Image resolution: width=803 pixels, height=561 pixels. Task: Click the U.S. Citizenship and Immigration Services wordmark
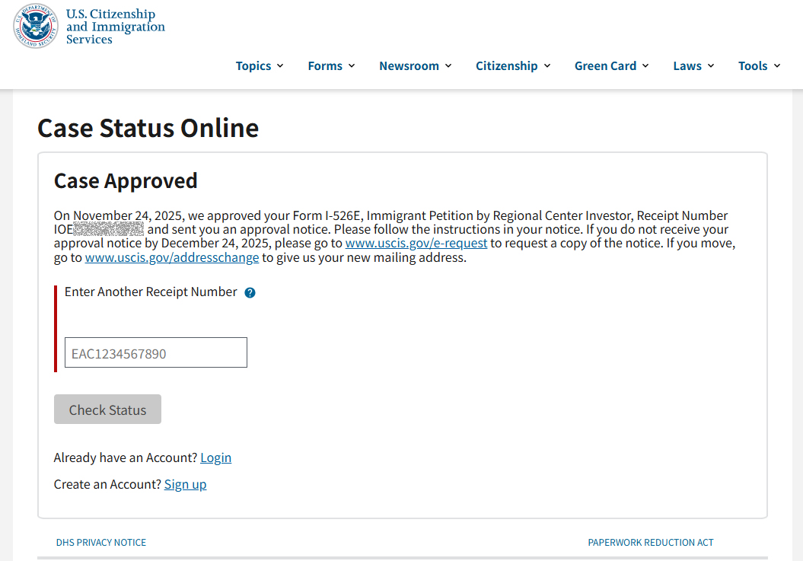pos(115,27)
